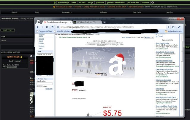The height and width of the screenshot is (120, 190).
Task: Click the Preview Invite link
Action: (x=49, y=89)
